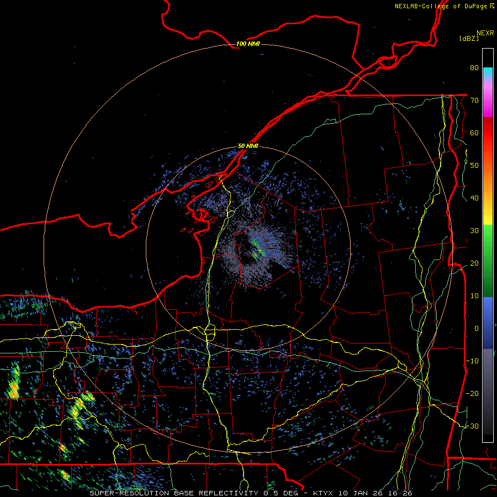Click the cyan segment of the color bar

(488, 72)
